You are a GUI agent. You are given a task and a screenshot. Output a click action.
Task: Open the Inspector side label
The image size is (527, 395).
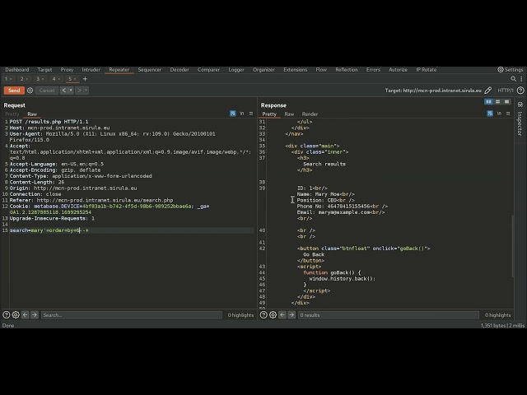click(520, 123)
